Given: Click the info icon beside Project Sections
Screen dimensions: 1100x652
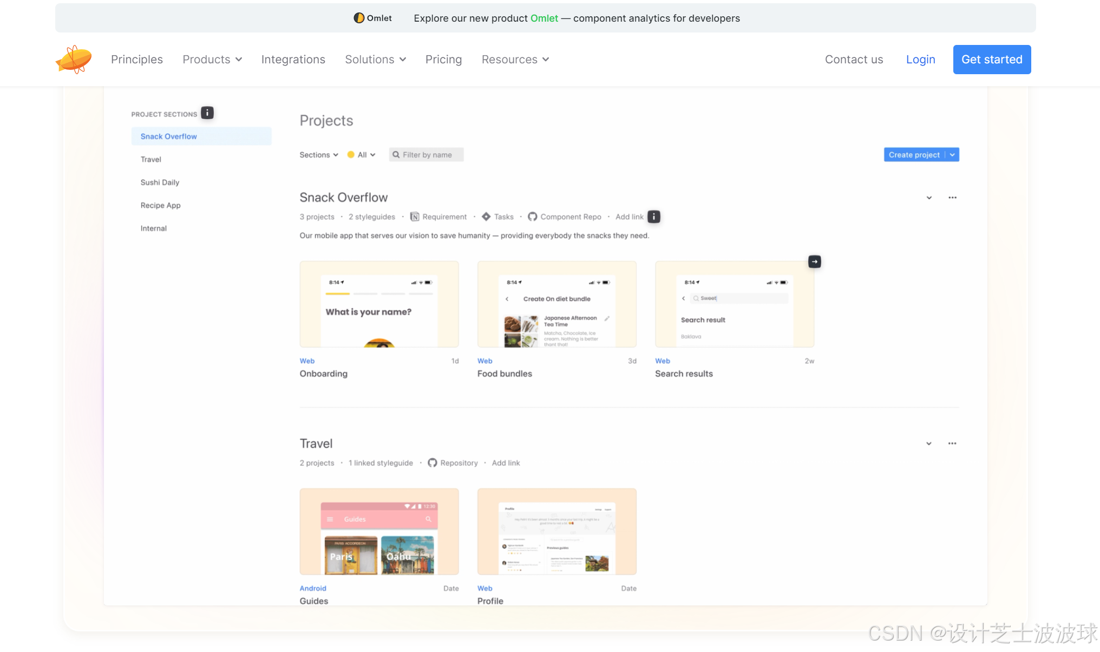Looking at the screenshot, I should pos(207,113).
